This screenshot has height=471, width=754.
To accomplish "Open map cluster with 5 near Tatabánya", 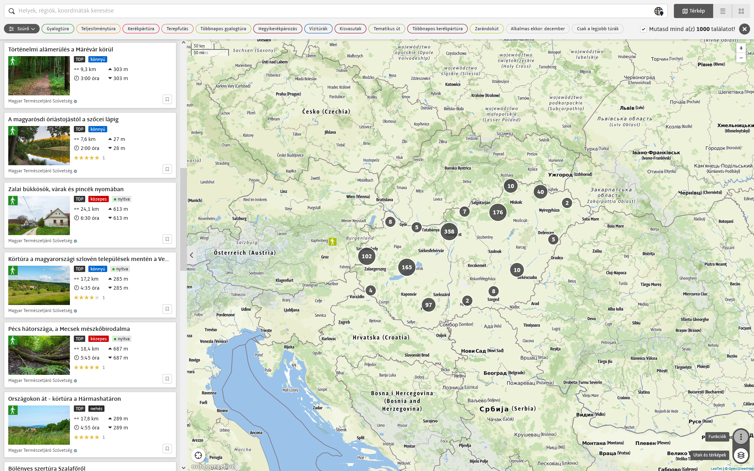I will (417, 227).
